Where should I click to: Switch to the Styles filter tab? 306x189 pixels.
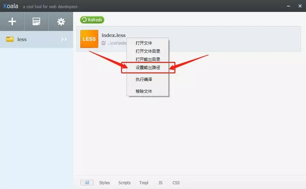104,183
